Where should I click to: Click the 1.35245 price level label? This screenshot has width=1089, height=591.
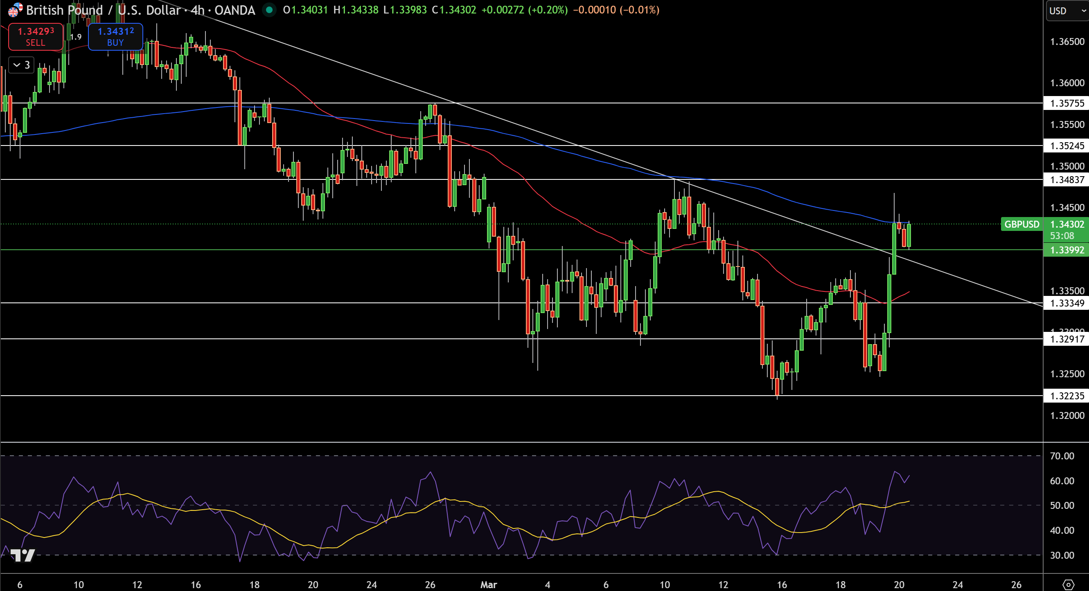(x=1066, y=146)
